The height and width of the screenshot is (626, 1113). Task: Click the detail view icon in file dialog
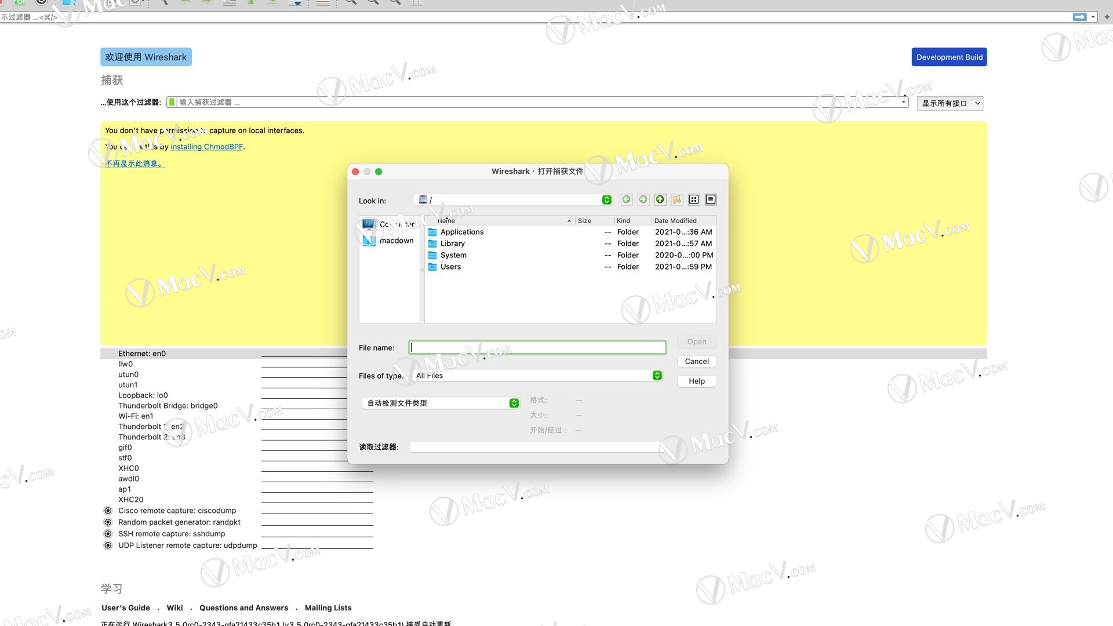click(710, 199)
